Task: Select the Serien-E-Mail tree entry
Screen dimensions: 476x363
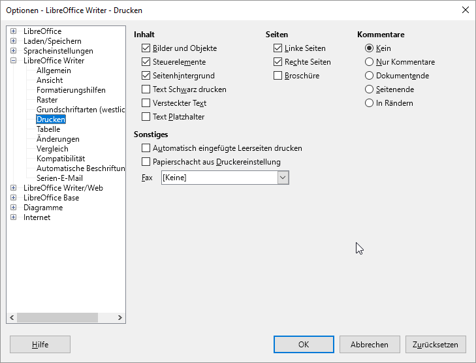Action: coord(59,178)
